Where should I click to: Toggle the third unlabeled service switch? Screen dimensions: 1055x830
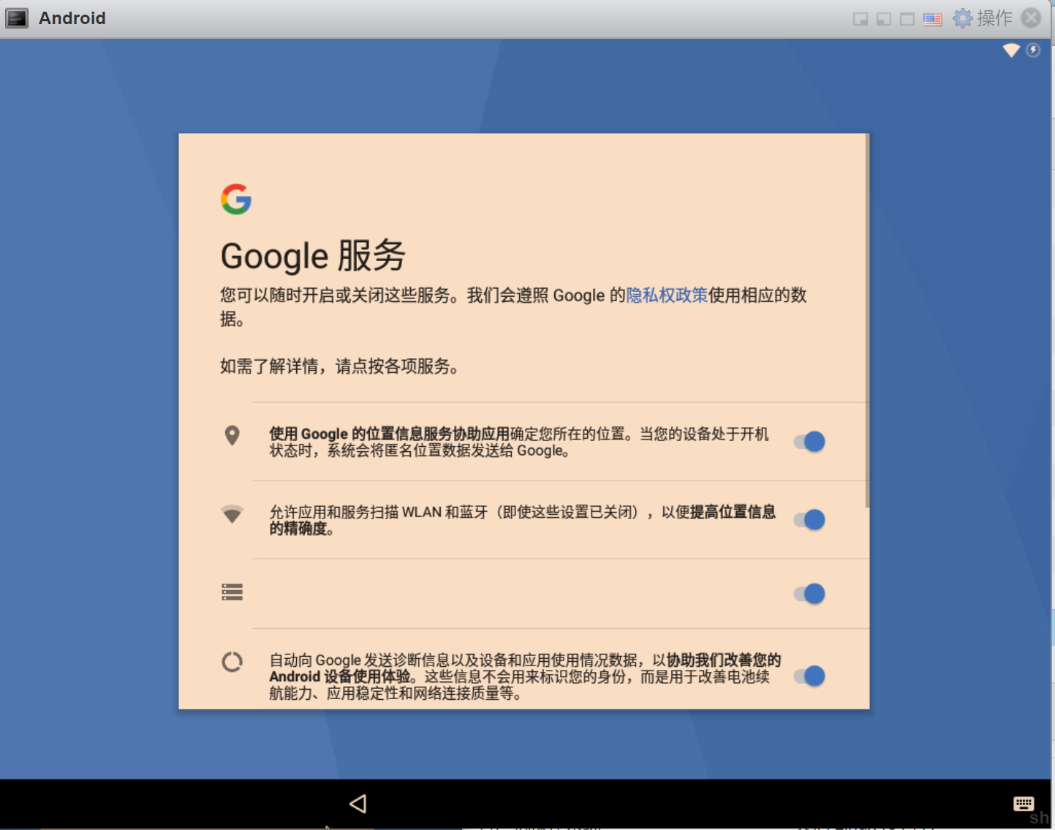(809, 594)
